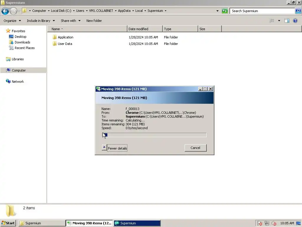Select Local breadcrumb segment
302x227 pixels.
point(139,11)
